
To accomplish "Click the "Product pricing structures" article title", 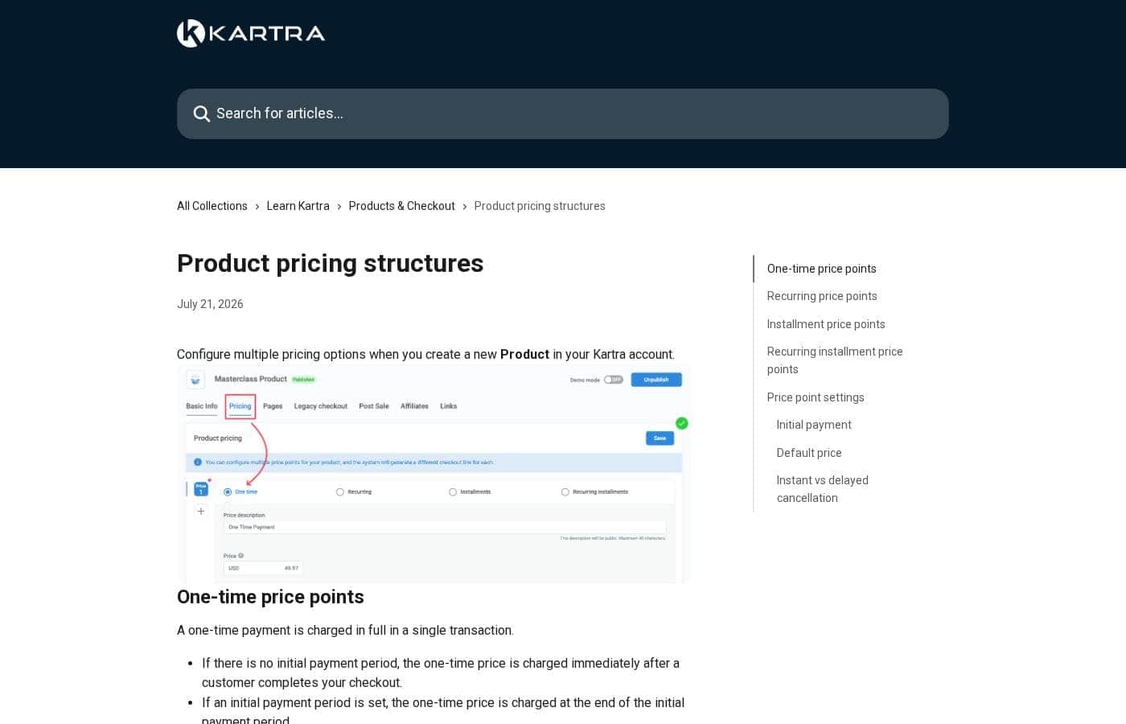I will tap(330, 263).
